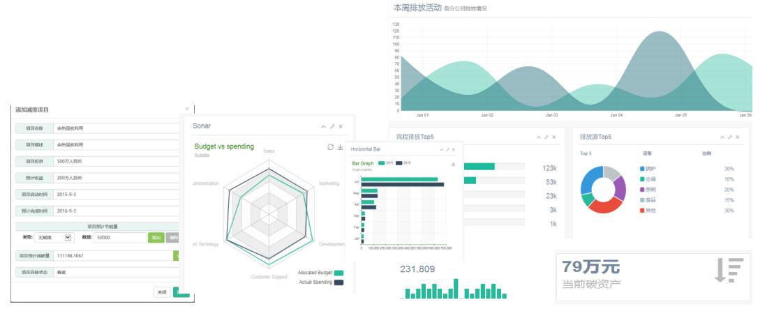Open wrench settings on Horizontal Bar panel

coord(447,149)
